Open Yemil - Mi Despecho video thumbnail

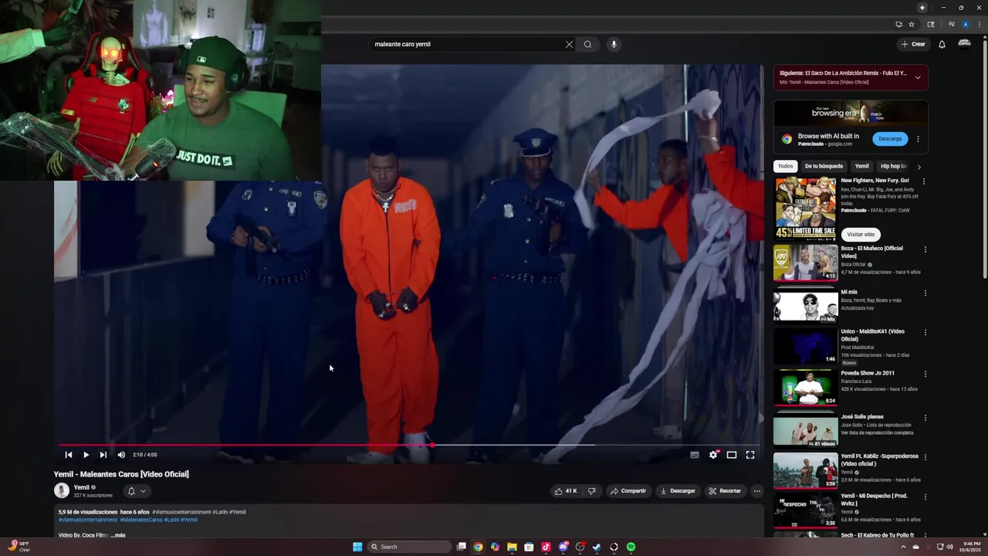coord(805,510)
